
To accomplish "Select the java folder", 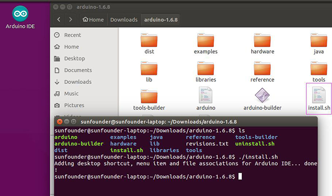I will click(x=319, y=44).
